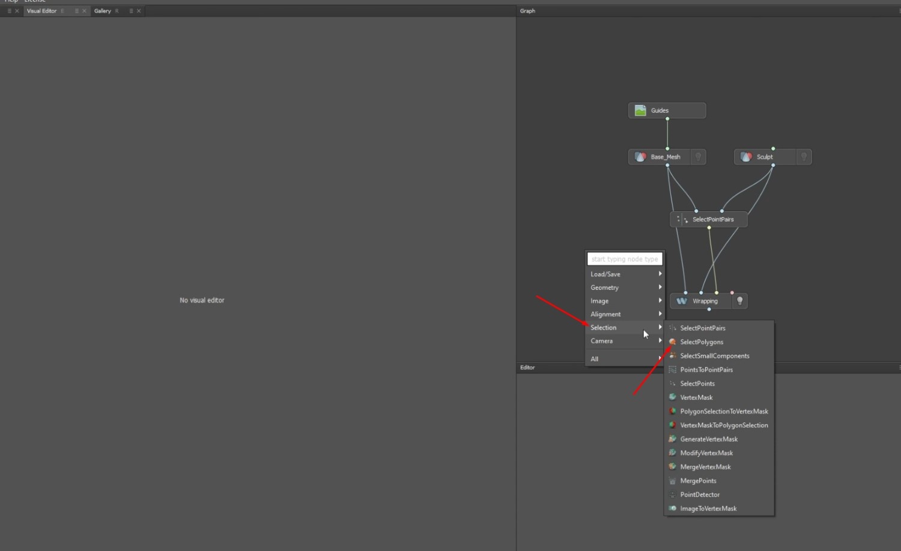
Task: Click the yellow output port under SelectPointPairs
Action: click(x=709, y=227)
